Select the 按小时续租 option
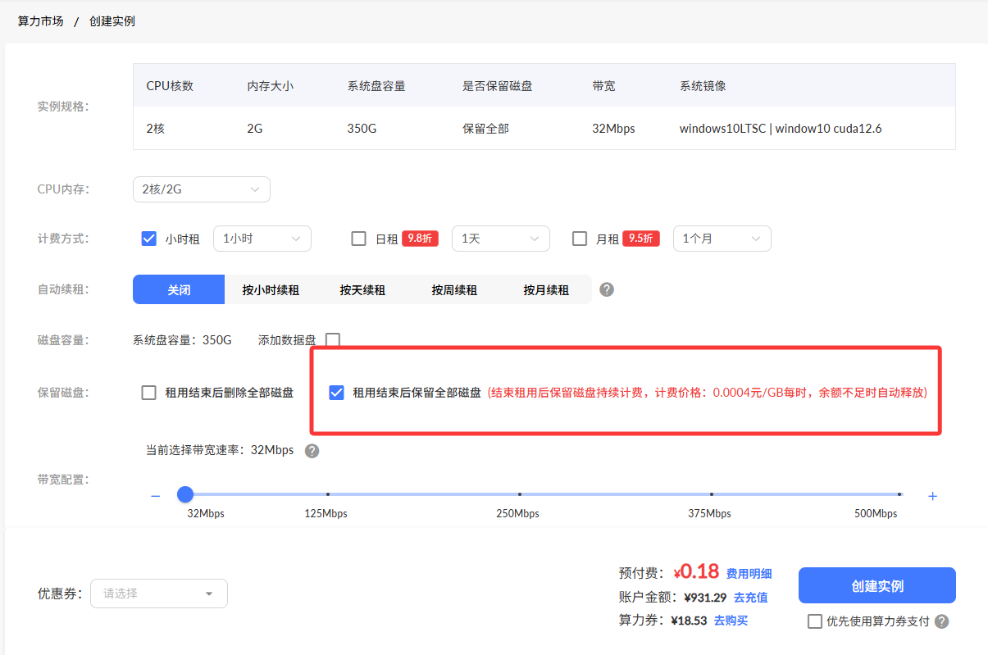Image resolution: width=988 pixels, height=655 pixels. 271,289
